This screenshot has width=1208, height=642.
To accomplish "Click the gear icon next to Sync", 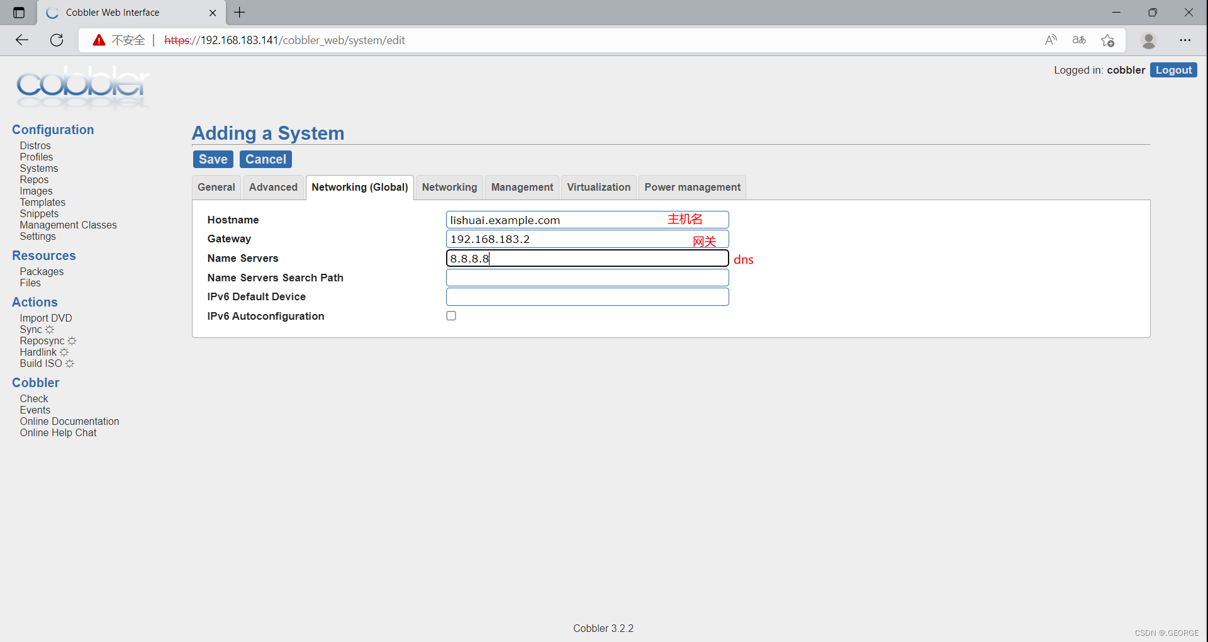I will point(50,330).
